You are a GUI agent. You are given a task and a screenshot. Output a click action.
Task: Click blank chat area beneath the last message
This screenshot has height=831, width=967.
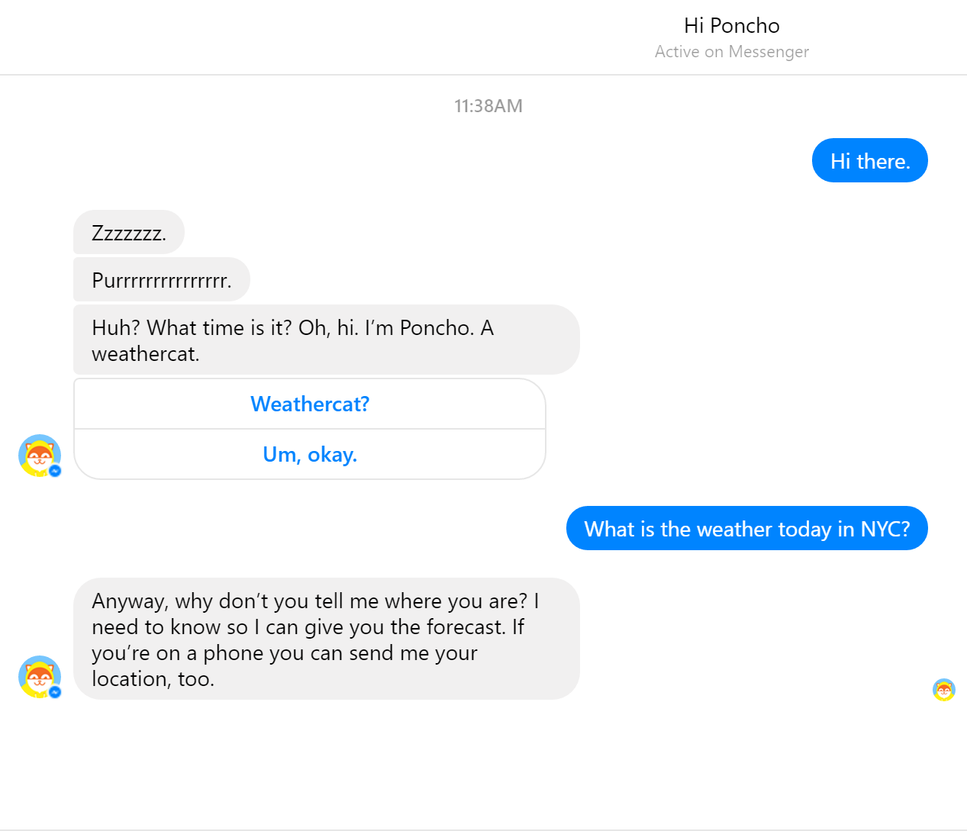pyautogui.click(x=488, y=763)
